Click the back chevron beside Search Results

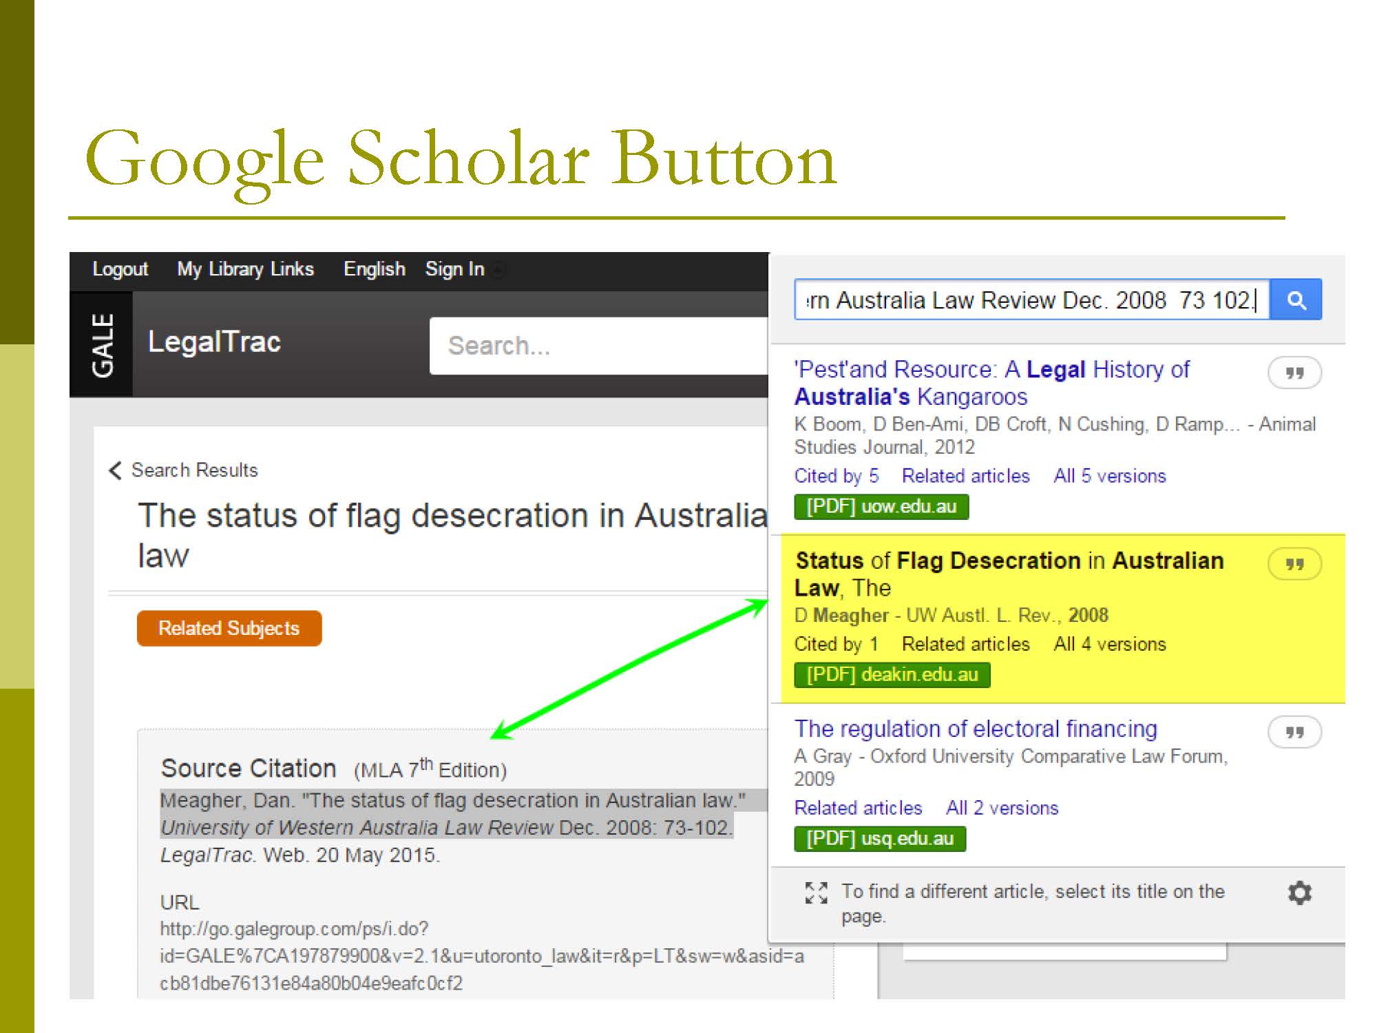tap(115, 470)
